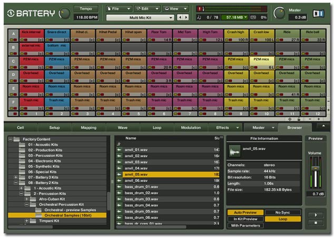Screen dimensions: 334x238
Task: Click the tempo knob beside Battery logo
Action: [x=65, y=13]
